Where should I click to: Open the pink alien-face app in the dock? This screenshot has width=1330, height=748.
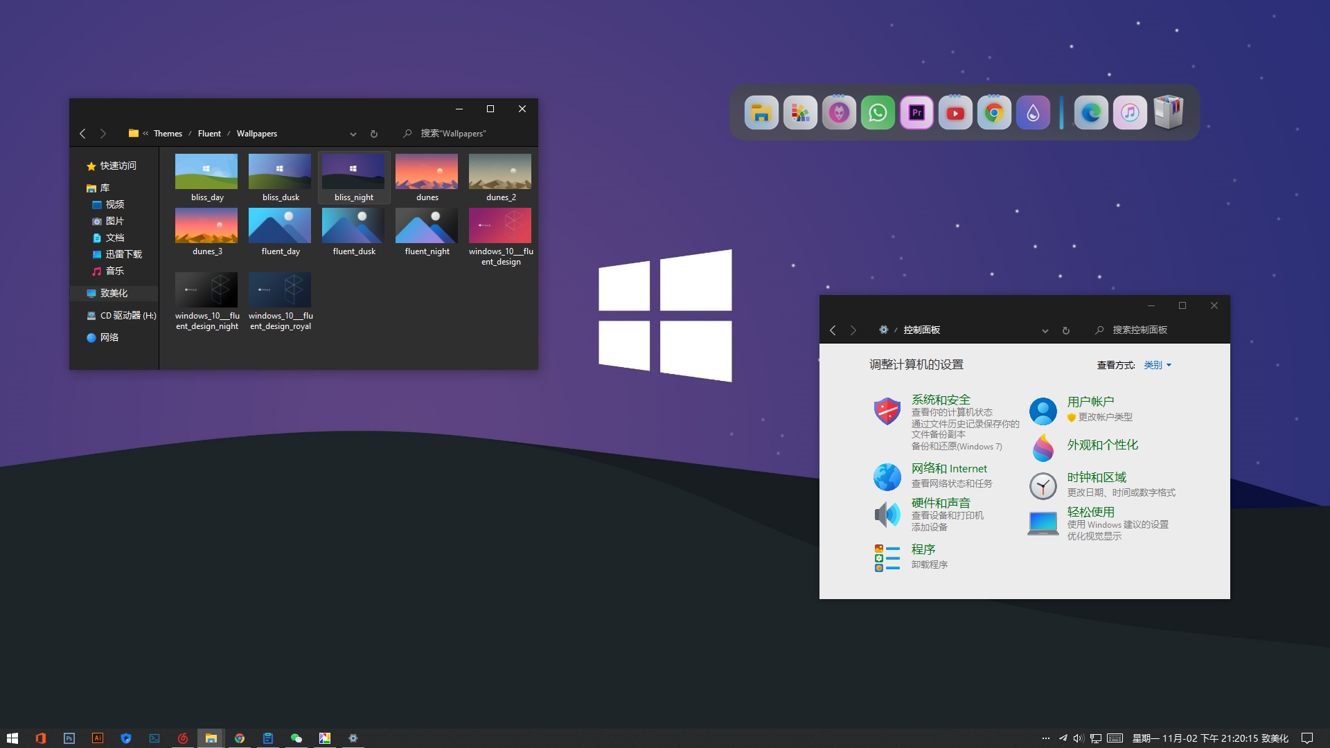click(x=839, y=113)
